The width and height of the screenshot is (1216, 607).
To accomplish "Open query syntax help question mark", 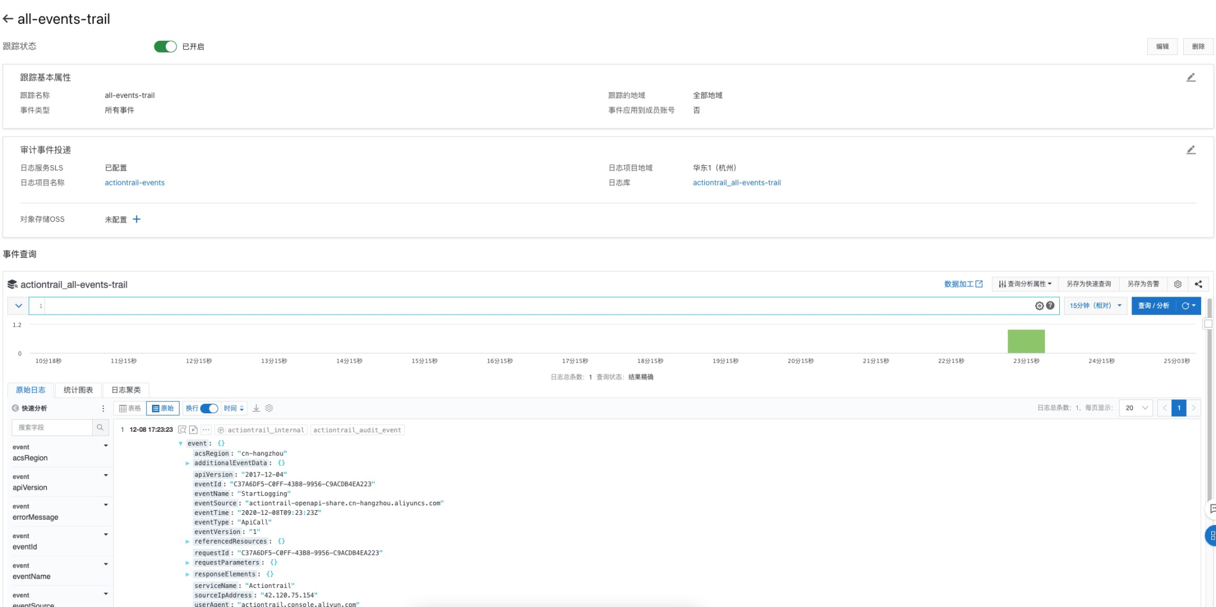I will click(1050, 306).
